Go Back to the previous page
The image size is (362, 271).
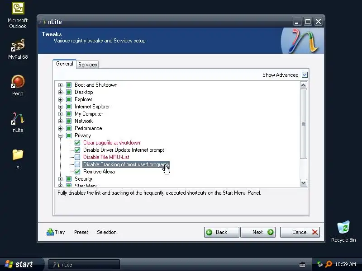(221, 232)
